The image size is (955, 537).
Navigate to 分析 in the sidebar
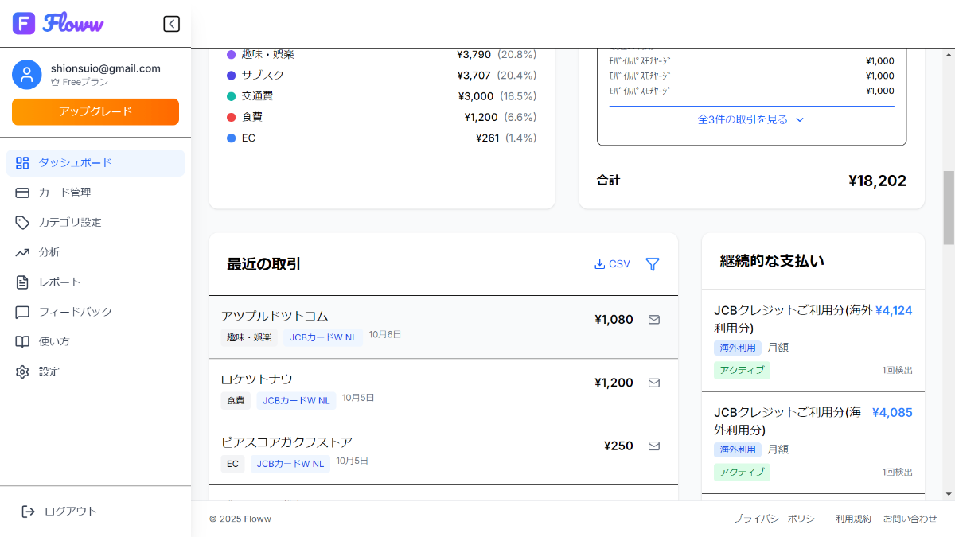click(49, 252)
